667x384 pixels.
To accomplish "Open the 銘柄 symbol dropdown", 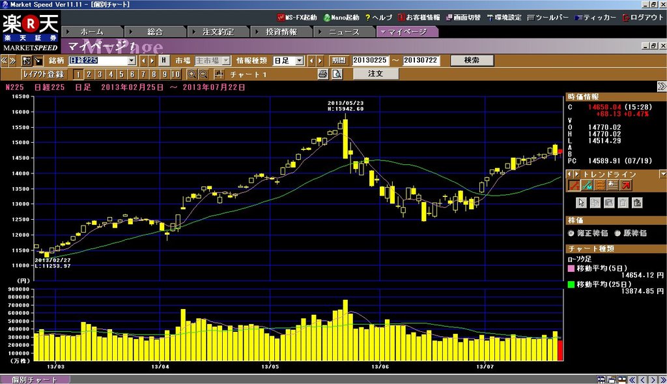I will 132,61.
